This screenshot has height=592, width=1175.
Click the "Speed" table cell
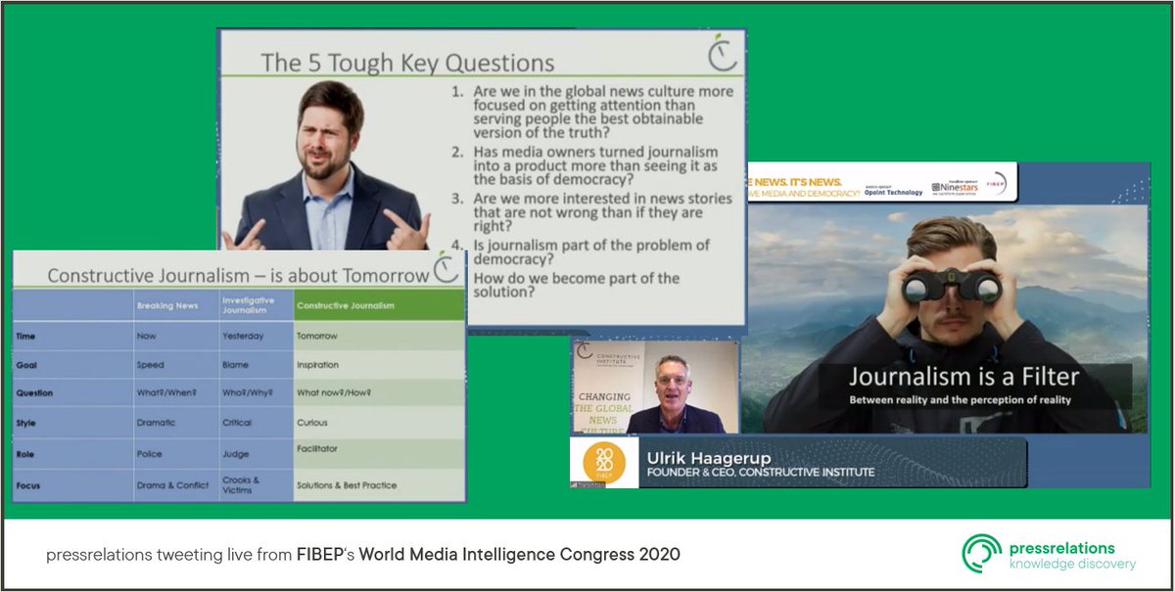pos(176,364)
